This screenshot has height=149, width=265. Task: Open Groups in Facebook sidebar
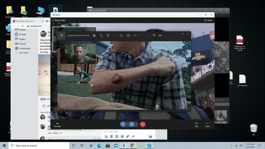coord(21,34)
